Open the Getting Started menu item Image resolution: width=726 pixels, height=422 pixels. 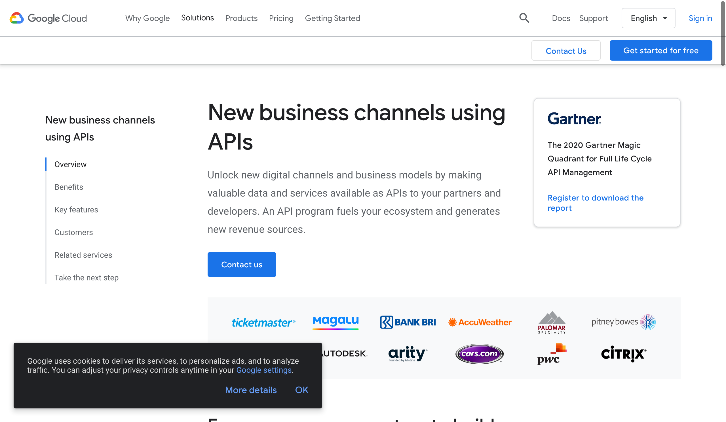[332, 18]
